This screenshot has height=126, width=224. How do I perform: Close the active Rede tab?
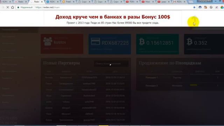tap(42, 2)
